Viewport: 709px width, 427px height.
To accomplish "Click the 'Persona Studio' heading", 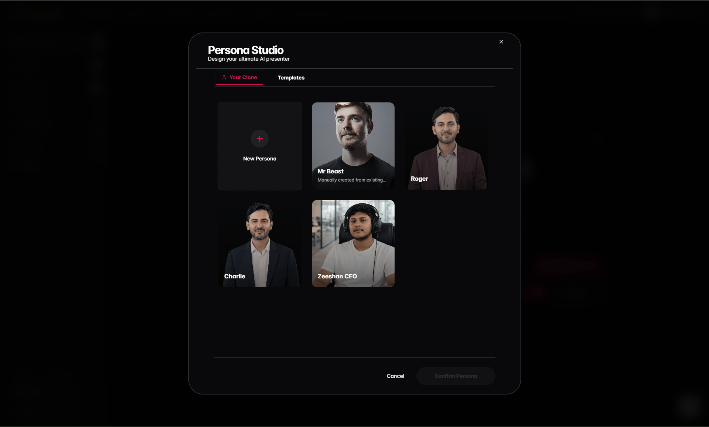I will coord(246,50).
